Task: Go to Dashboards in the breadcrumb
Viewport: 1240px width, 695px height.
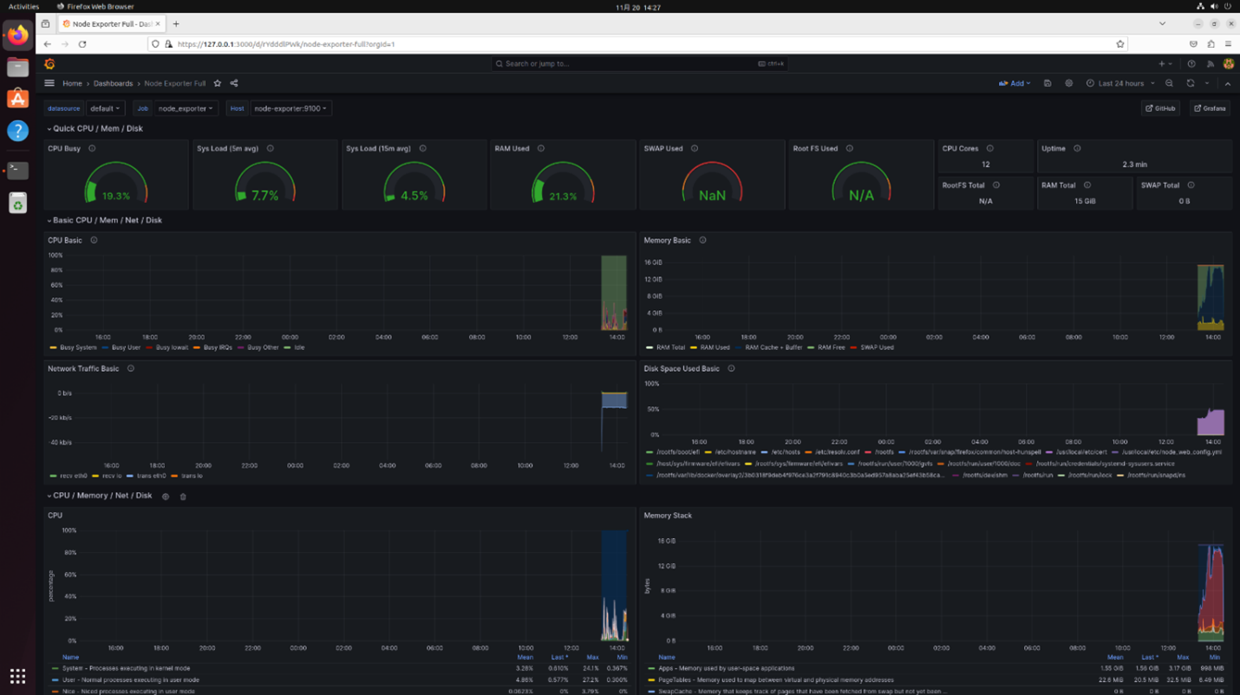Action: (113, 83)
